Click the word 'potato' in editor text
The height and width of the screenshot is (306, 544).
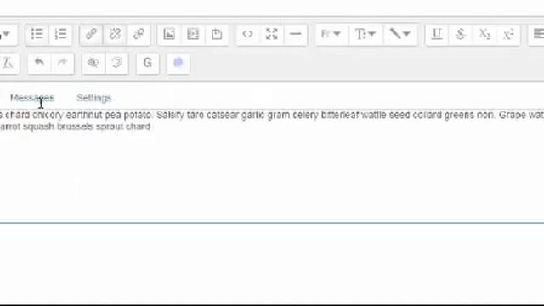click(139, 115)
